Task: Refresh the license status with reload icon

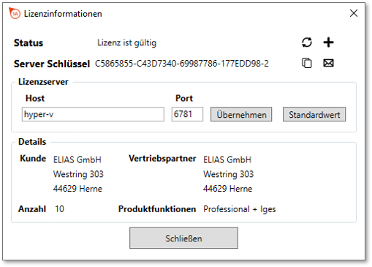Action: [307, 42]
